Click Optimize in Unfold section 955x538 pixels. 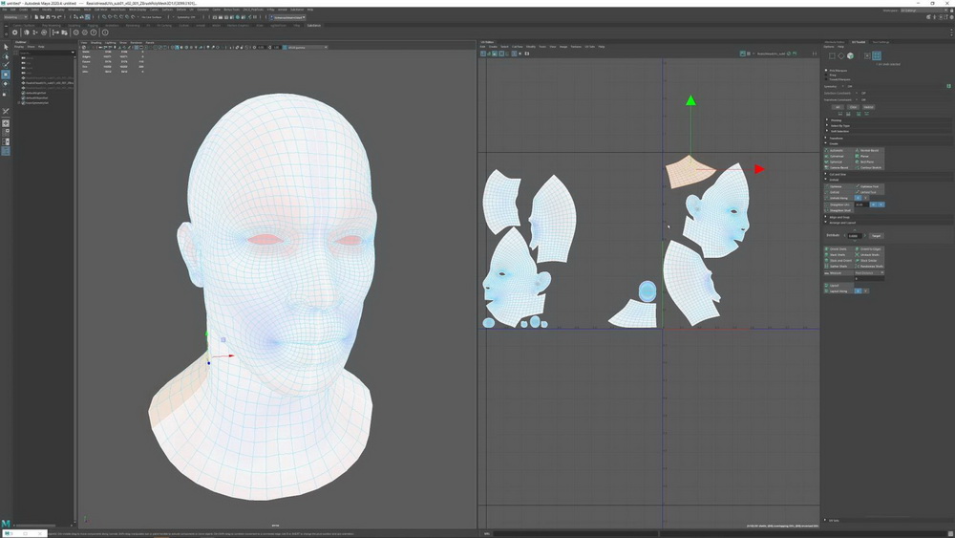pos(838,186)
